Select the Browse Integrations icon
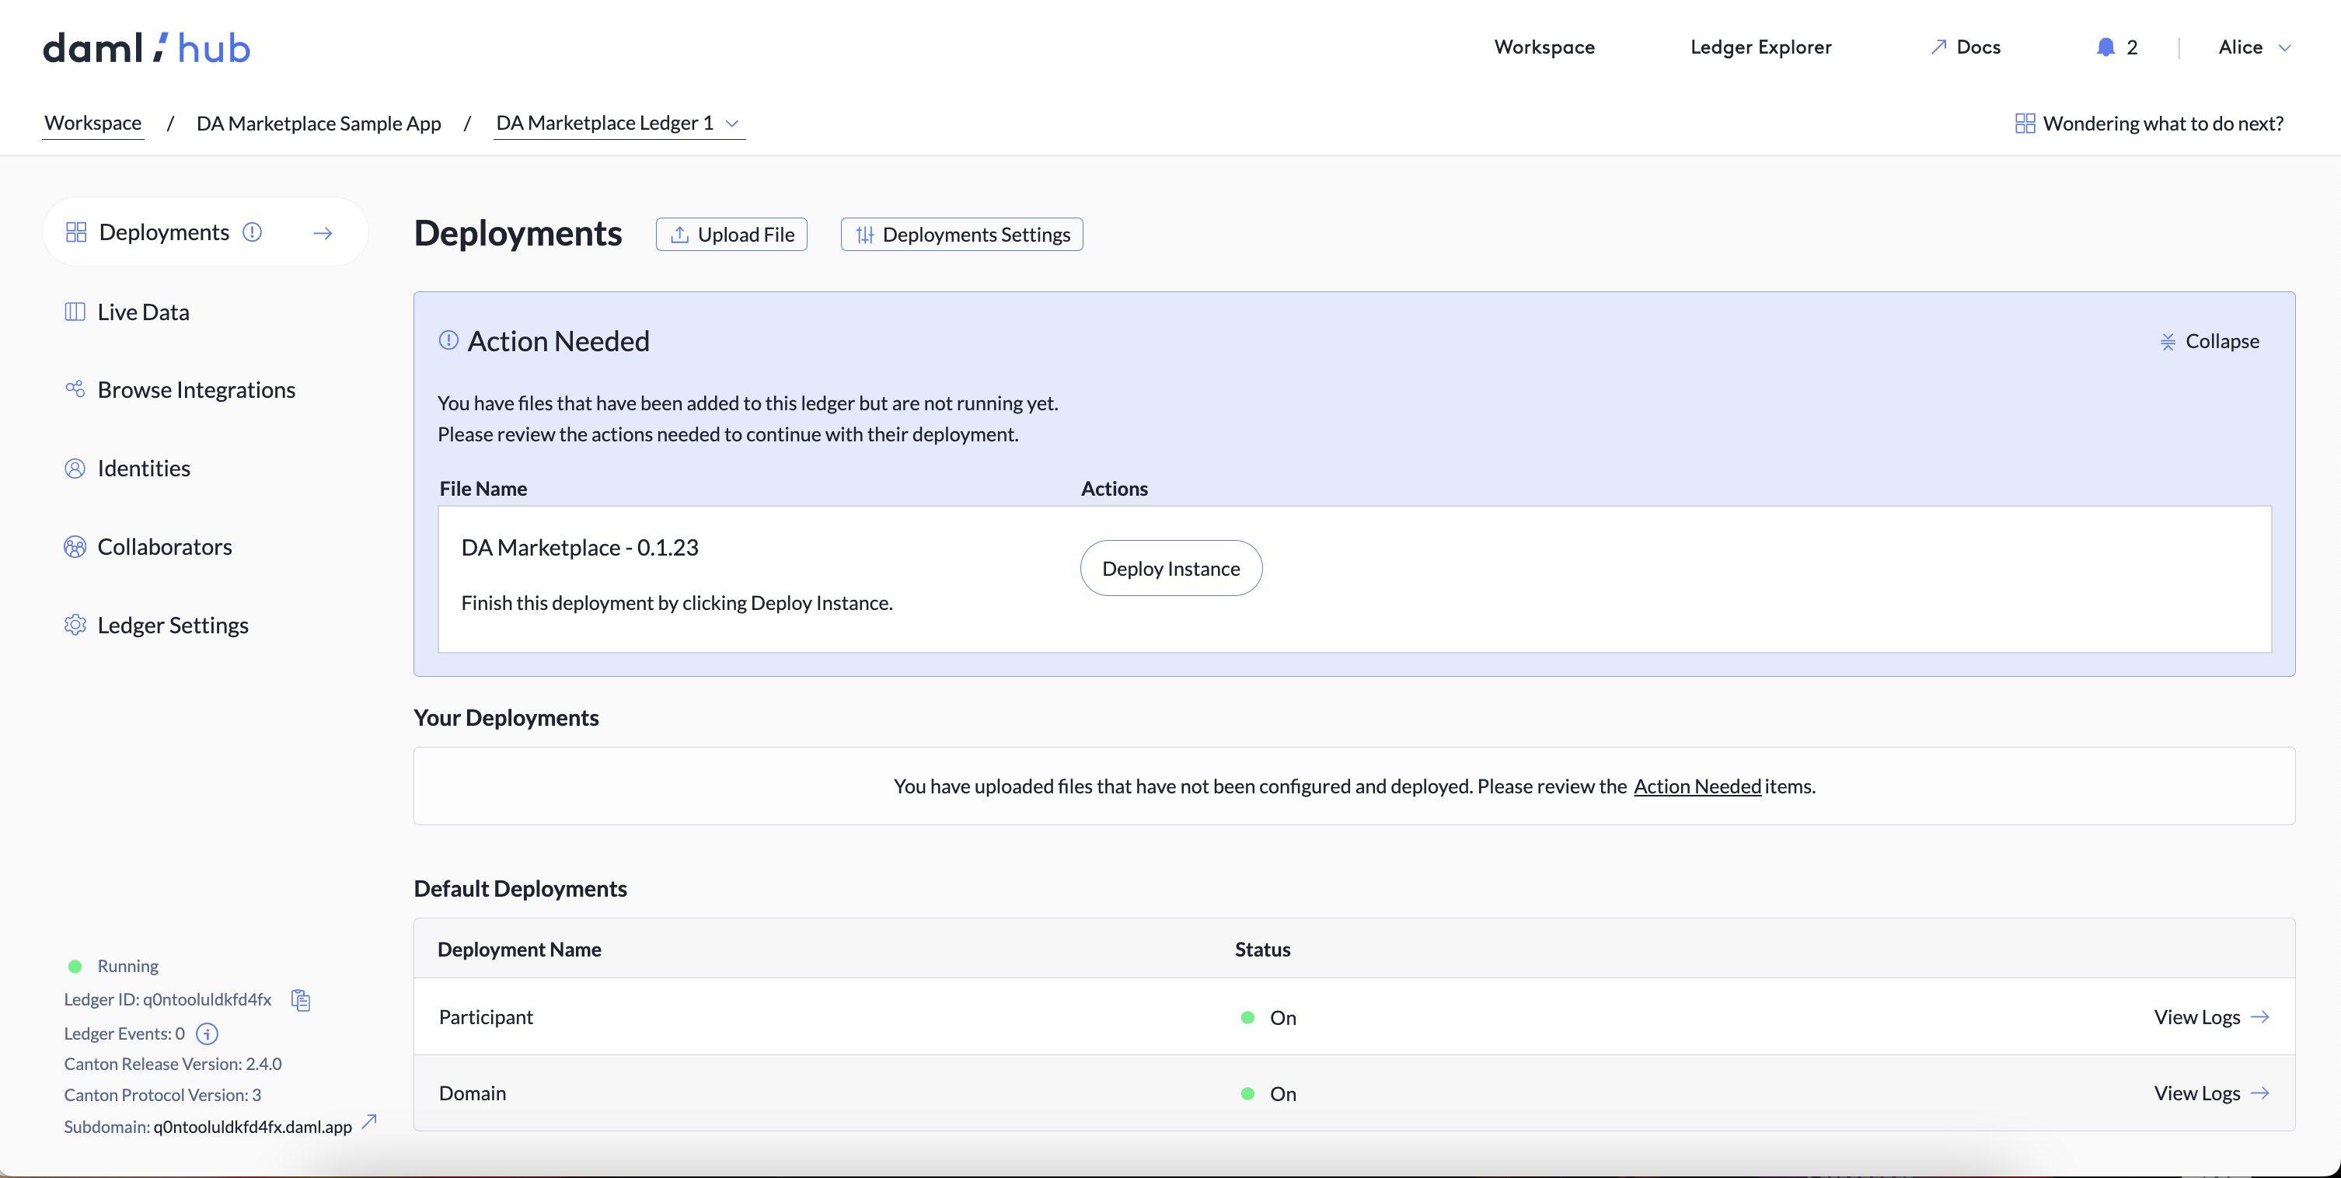2341x1178 pixels. pyautogui.click(x=75, y=389)
